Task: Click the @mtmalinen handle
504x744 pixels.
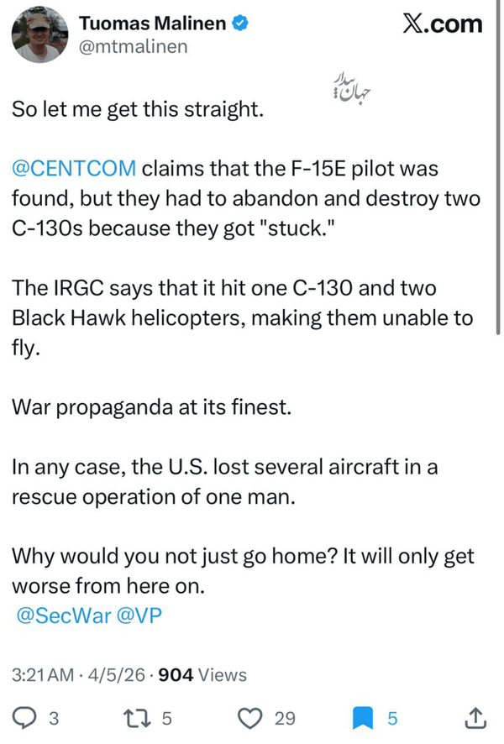Action: coord(133,46)
